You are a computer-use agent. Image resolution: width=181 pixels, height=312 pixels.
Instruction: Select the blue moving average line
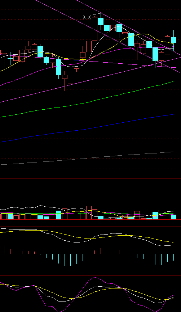[87, 129]
